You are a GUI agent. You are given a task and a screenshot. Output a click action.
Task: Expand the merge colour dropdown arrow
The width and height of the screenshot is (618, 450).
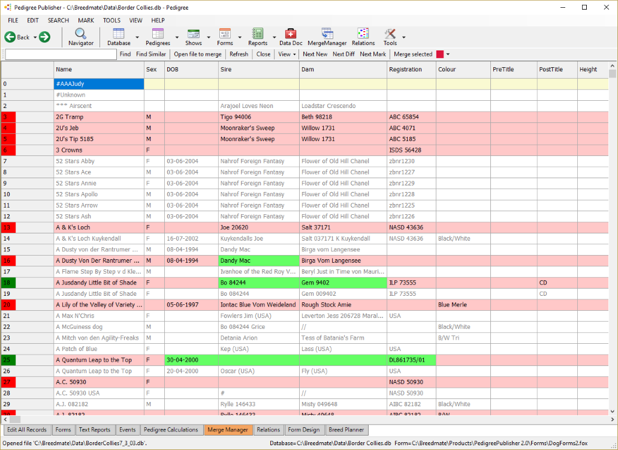tap(448, 55)
